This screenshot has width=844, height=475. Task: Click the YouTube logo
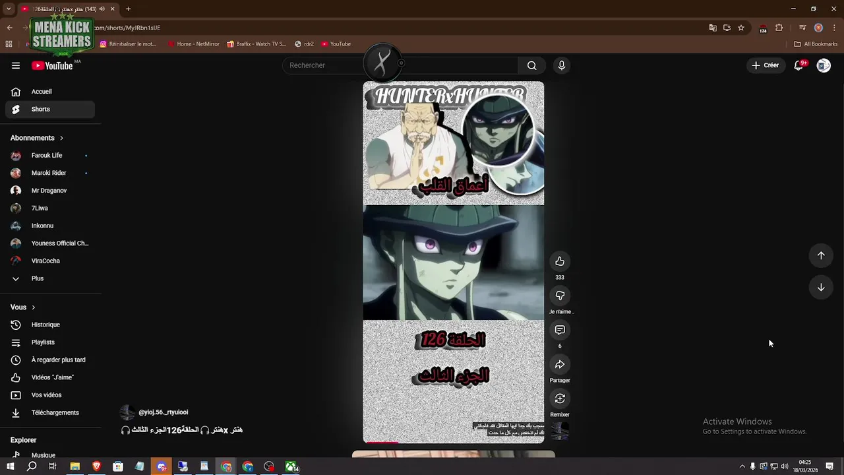coord(52,65)
